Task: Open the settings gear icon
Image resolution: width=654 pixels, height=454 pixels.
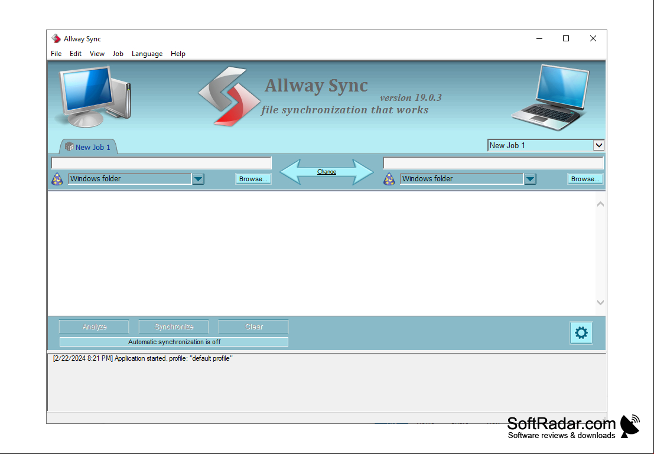Action: click(x=581, y=333)
